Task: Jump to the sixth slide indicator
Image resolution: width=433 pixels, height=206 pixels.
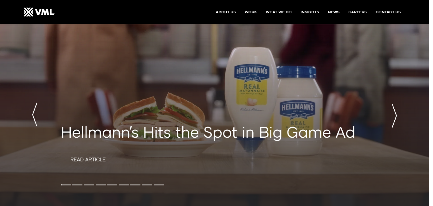Action: pos(124,185)
